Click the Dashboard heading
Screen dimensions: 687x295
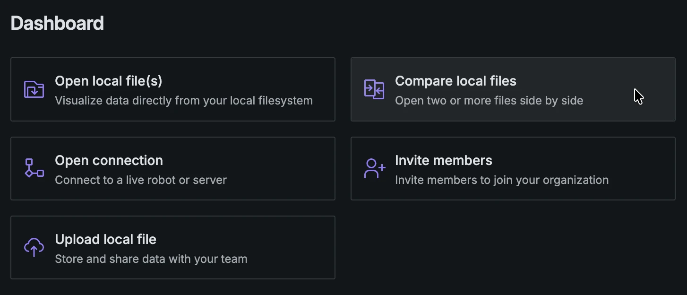(x=57, y=23)
